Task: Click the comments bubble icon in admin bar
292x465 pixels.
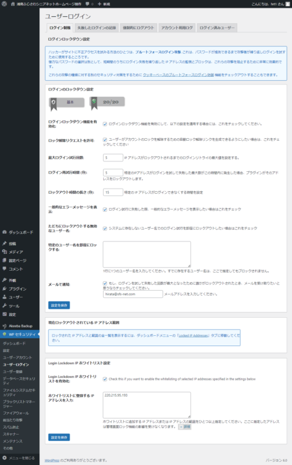Action: click(x=89, y=4)
